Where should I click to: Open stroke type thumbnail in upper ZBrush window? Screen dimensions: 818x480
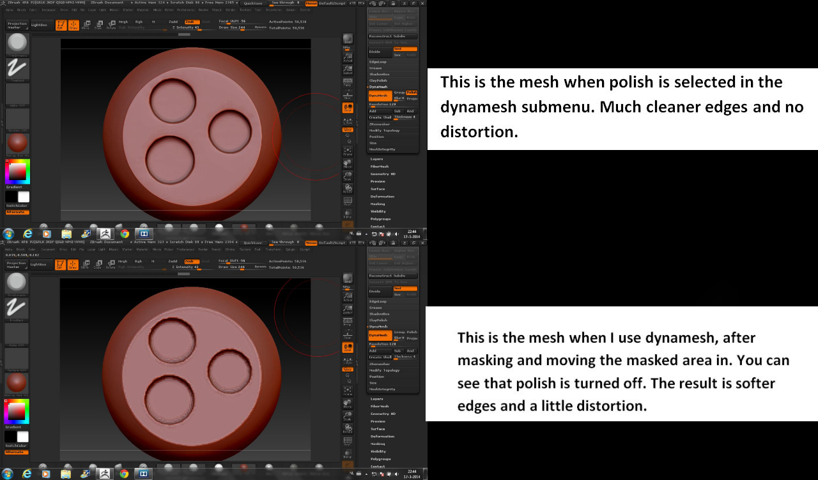pyautogui.click(x=17, y=69)
